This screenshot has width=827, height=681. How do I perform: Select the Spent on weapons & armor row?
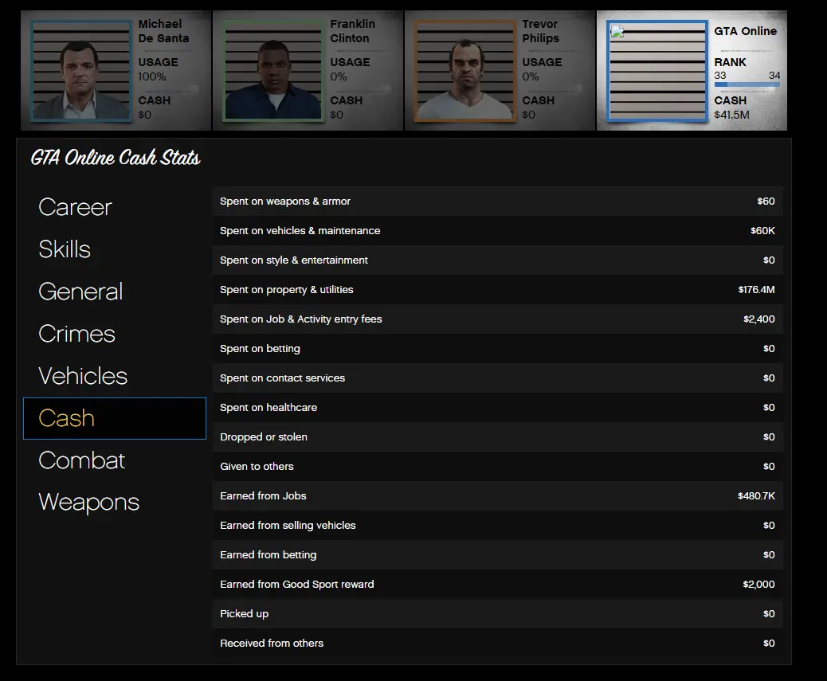pos(497,201)
